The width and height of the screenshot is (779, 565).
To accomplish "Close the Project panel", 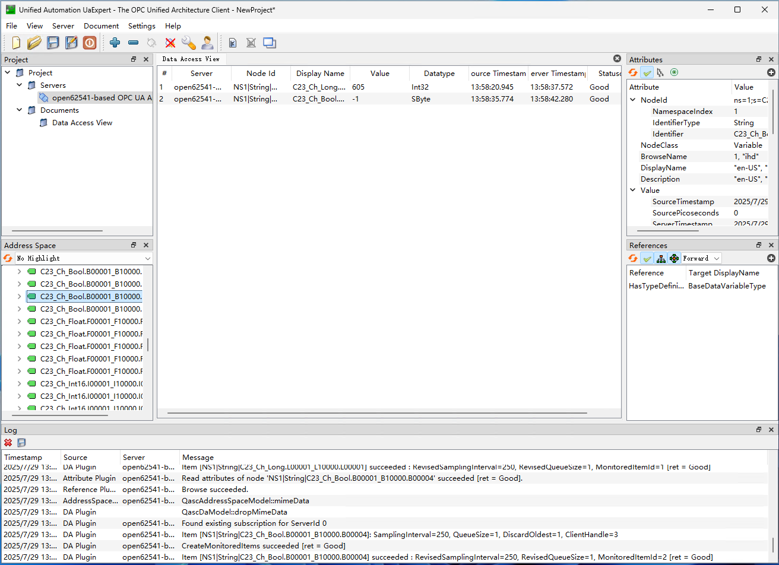I will pyautogui.click(x=146, y=59).
